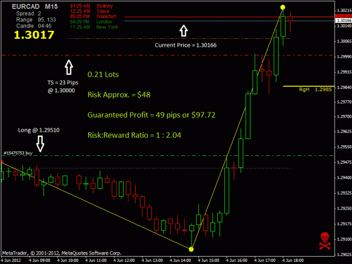Select the yellow zigzag high point dot
The width and height of the screenshot is (352, 264).
(x=283, y=7)
